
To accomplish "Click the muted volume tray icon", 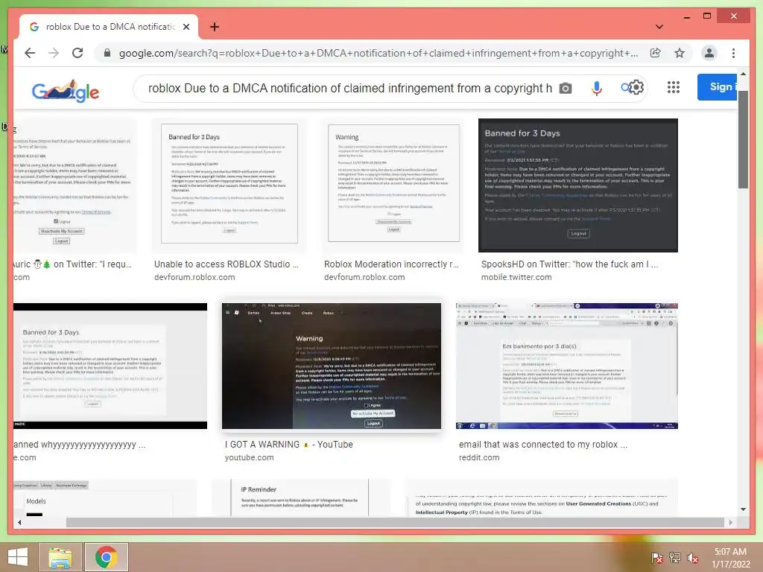I will click(x=692, y=557).
